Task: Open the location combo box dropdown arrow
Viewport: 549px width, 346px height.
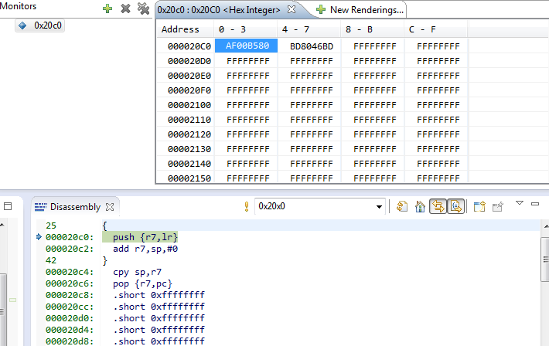Action: click(x=379, y=206)
